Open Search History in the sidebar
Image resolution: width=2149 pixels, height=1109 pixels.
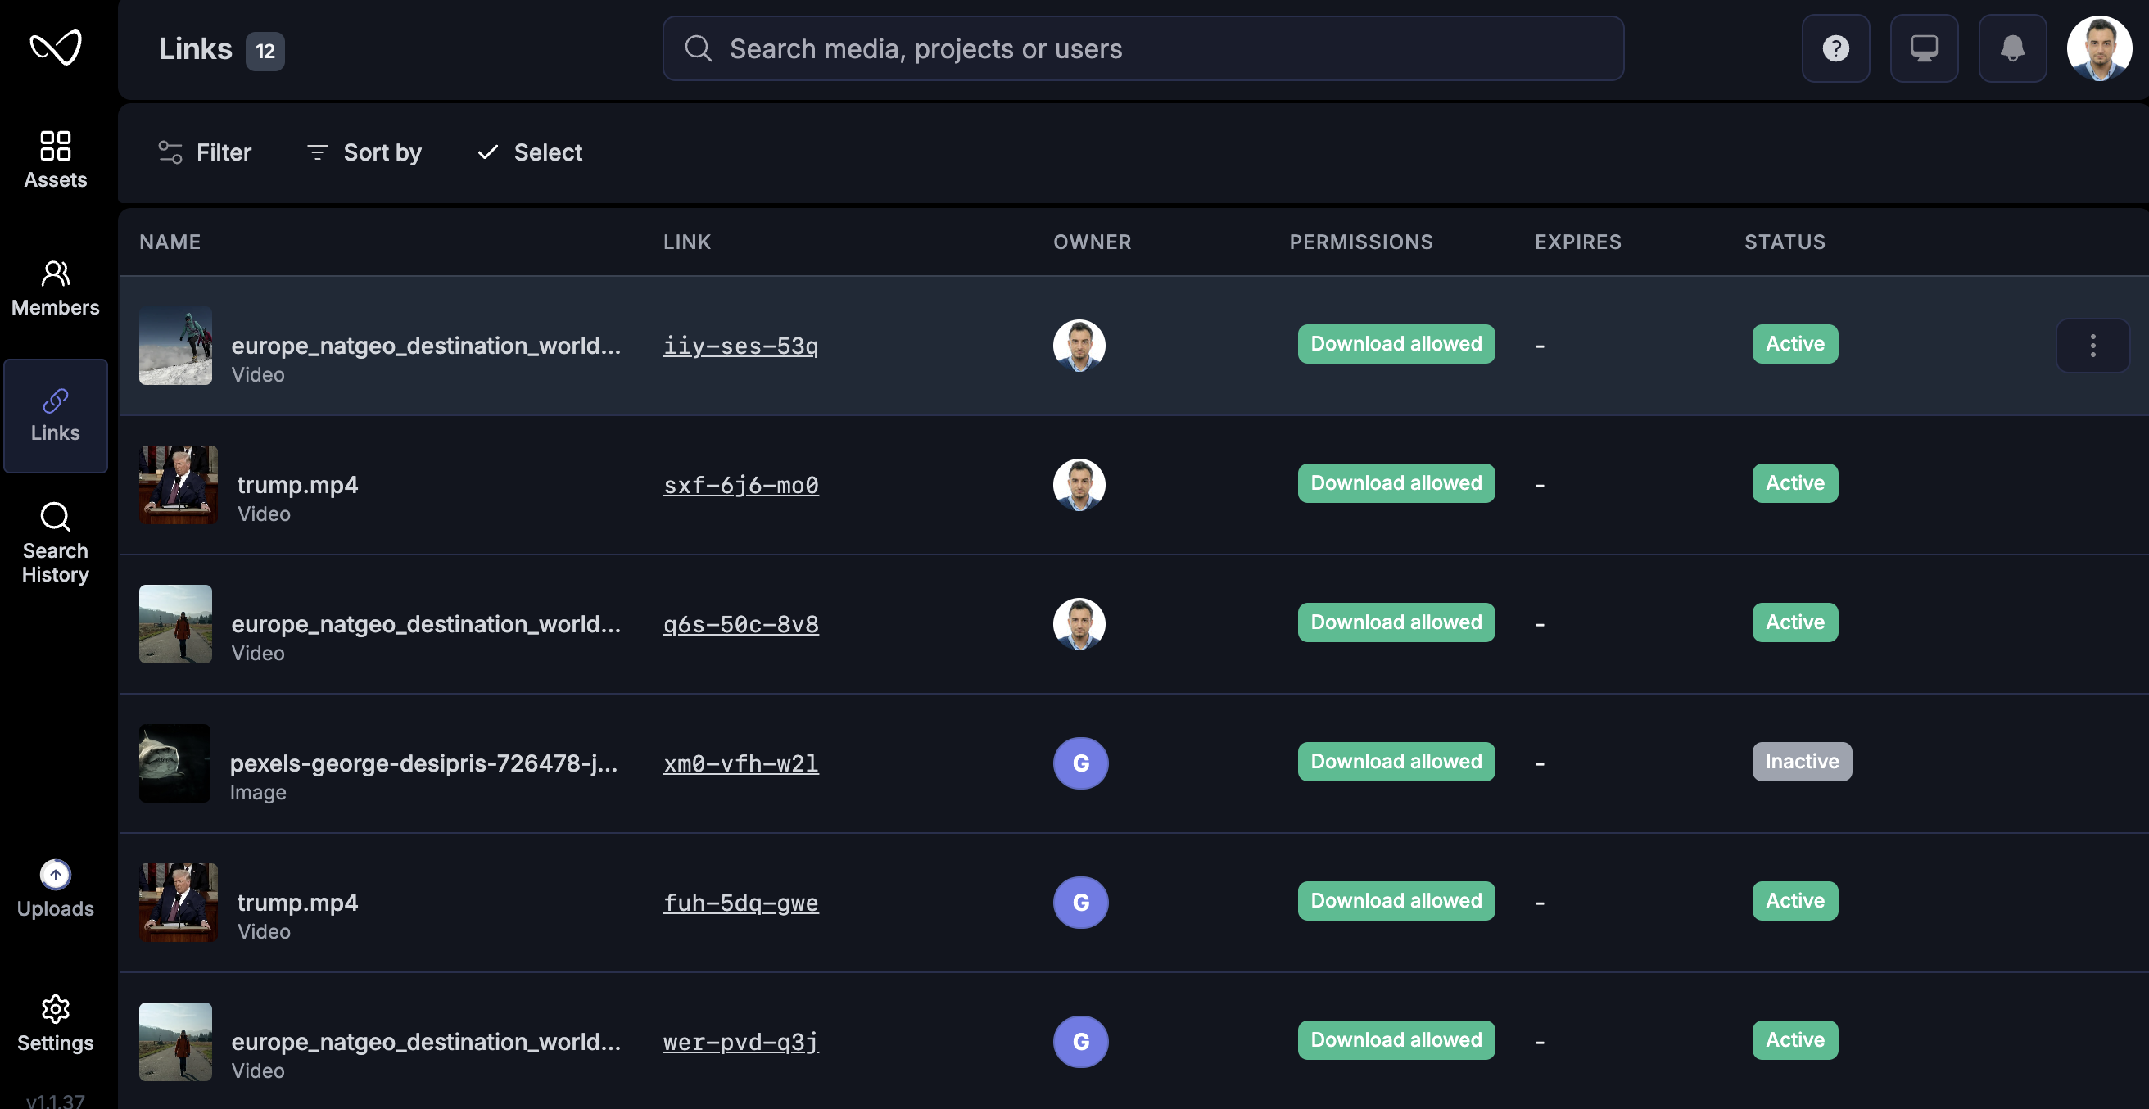coord(55,541)
